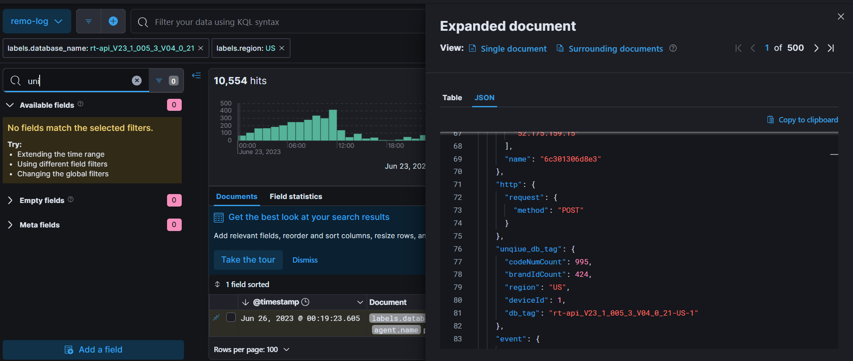Select the first document row checkbox

click(231, 317)
